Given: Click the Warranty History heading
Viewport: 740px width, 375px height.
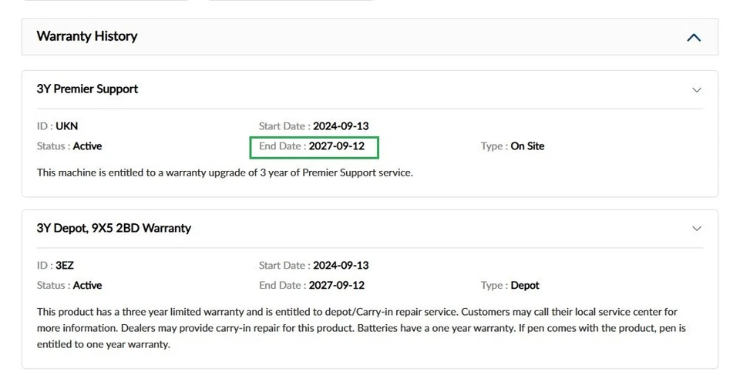Looking at the screenshot, I should tap(87, 36).
